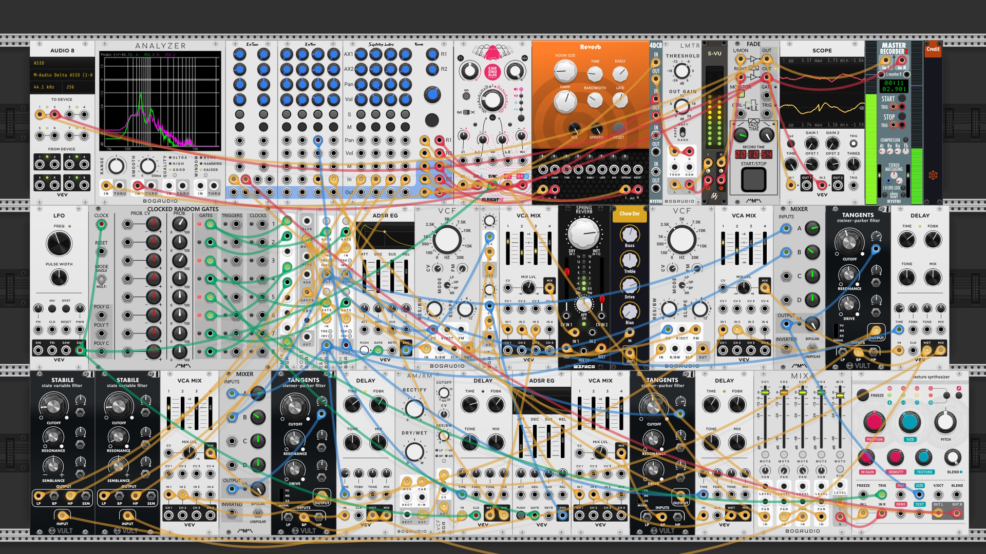Mute CH1 on the MIX4 mixer
Viewport: 986px width, 554px height.
coord(765,454)
